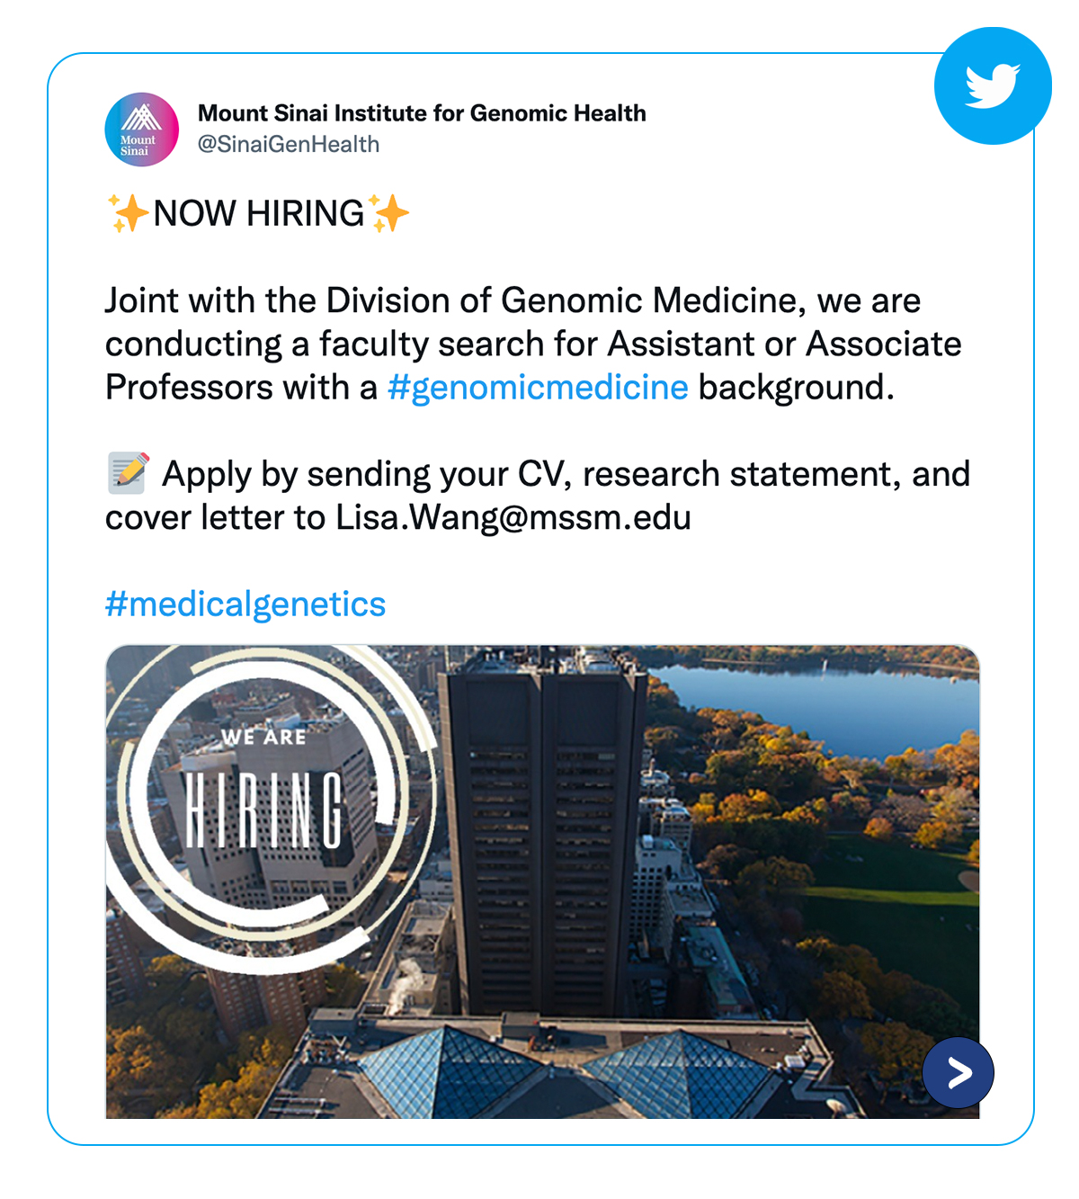The height and width of the screenshot is (1199, 1079).
Task: Select the Lisa.Wang@mssm.edu email address
Action: pyautogui.click(x=513, y=518)
